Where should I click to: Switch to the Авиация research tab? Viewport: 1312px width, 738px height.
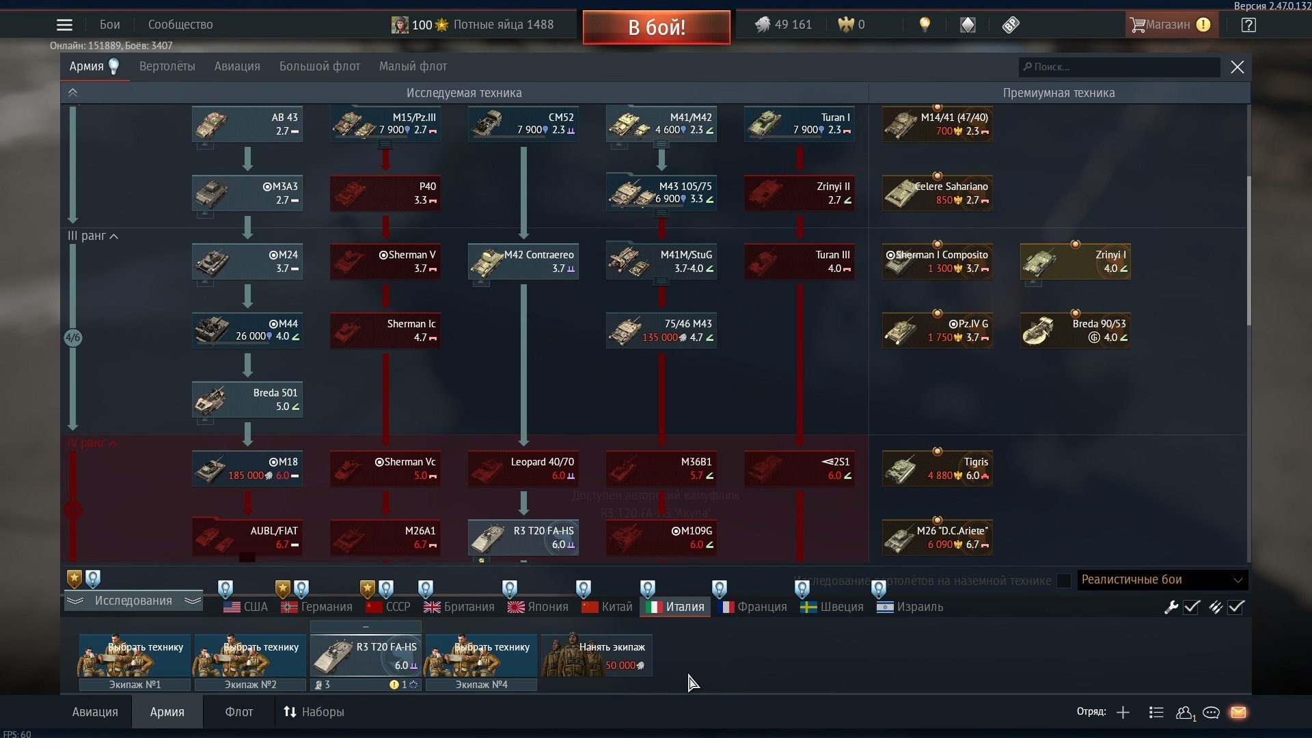point(236,66)
